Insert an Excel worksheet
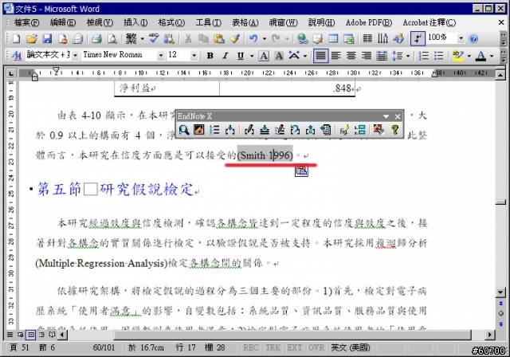 (x=349, y=39)
